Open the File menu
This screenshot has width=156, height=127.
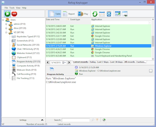click(x=6, y=8)
